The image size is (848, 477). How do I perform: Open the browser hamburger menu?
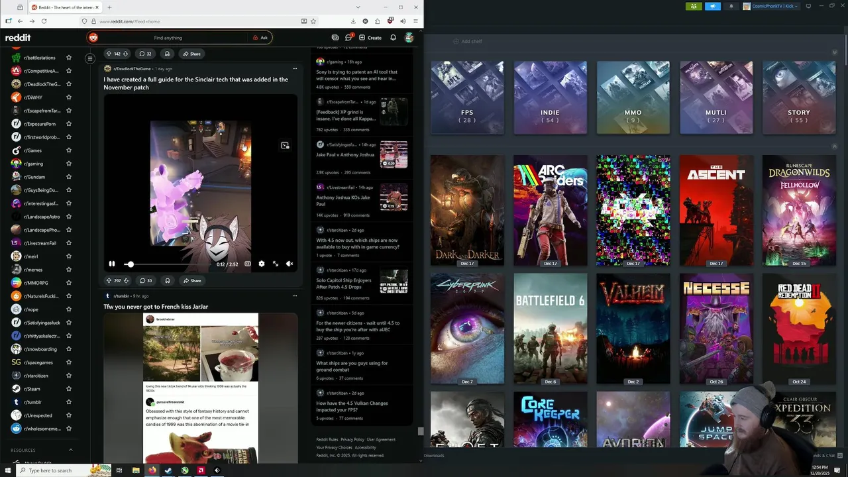point(415,21)
